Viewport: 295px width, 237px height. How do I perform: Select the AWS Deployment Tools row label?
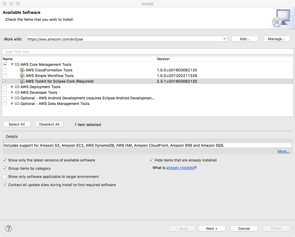[40, 87]
